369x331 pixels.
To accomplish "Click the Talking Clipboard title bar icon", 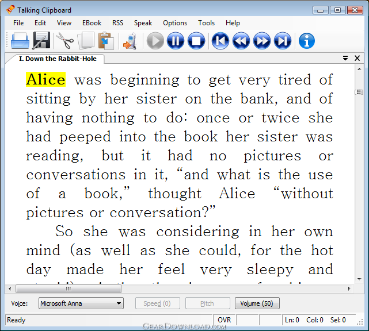I will point(10,10).
